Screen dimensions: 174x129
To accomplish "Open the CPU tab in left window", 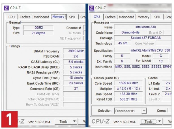I will (x=12, y=17).
